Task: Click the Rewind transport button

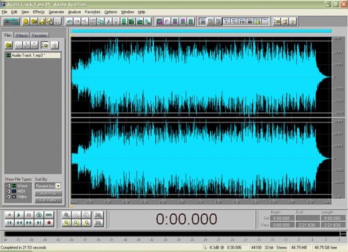Action: tap(19, 223)
